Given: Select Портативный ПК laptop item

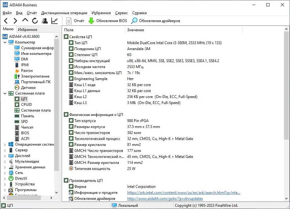Looking at the screenshot, I should 32,82.
